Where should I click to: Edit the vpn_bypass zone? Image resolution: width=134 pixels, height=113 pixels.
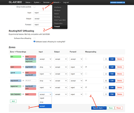112,94
